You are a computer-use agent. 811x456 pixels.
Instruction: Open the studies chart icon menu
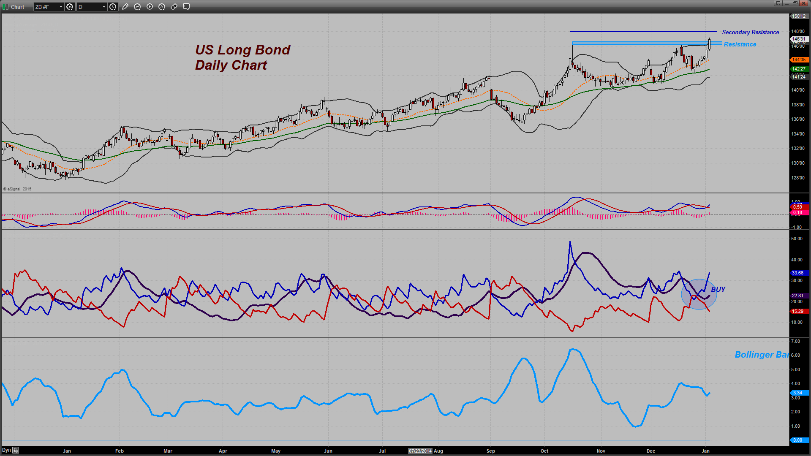point(137,7)
